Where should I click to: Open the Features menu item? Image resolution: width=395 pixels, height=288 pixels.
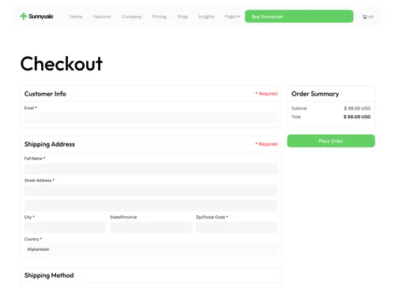102,17
